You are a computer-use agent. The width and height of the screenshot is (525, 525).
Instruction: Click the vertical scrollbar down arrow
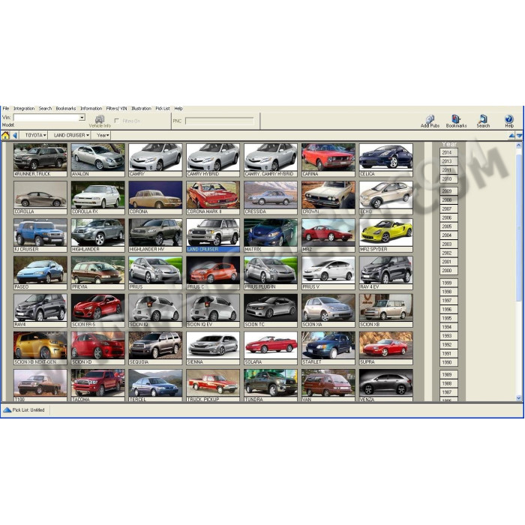tap(519, 397)
